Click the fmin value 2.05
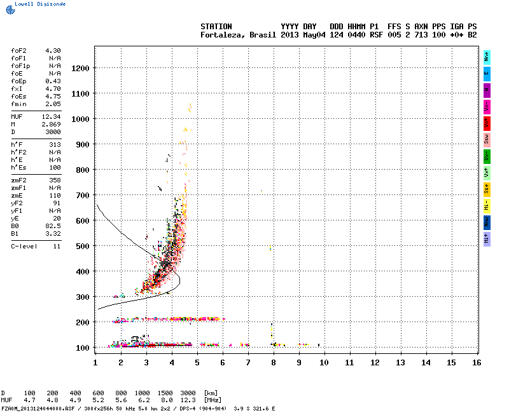This screenshot has height=413, width=509. [53, 104]
